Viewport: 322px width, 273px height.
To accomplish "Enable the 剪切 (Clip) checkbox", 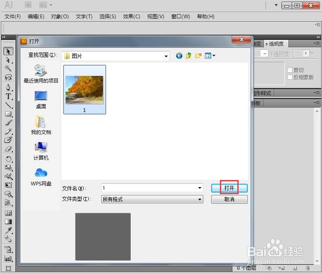I will pyautogui.click(x=290, y=70).
